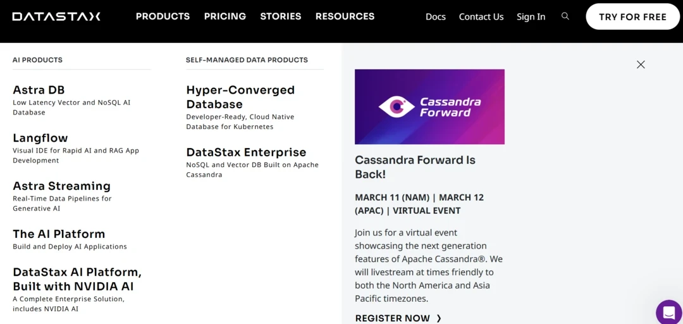Open the Products menu
The image size is (683, 324).
(x=163, y=16)
